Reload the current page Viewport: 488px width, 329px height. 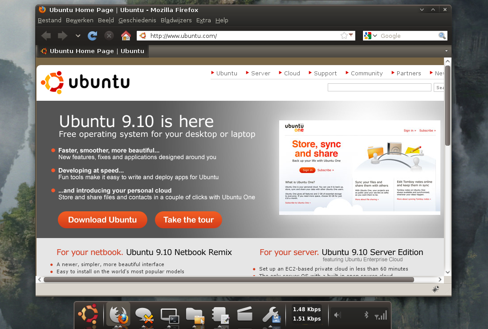coord(93,36)
